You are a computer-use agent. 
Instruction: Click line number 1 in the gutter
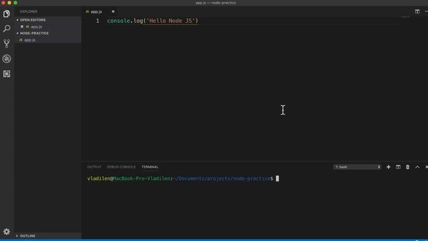click(x=98, y=21)
